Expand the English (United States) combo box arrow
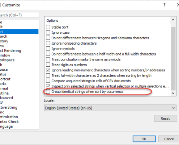The width and height of the screenshot is (179, 145). [x=174, y=108]
